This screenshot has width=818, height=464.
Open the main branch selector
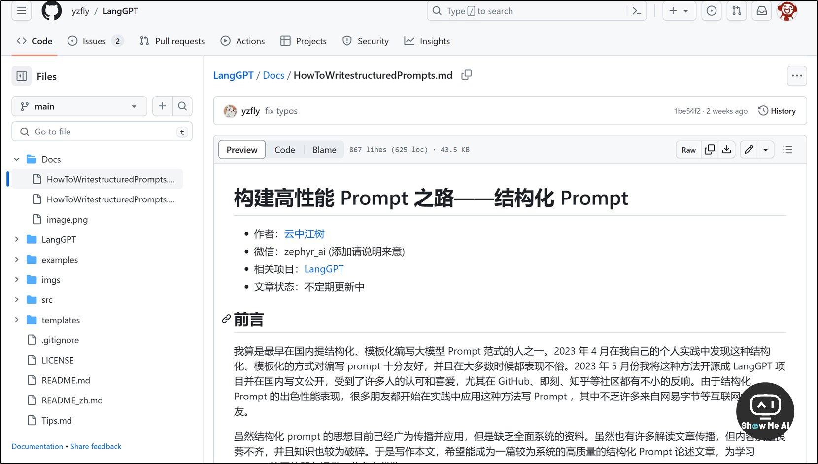(79, 106)
